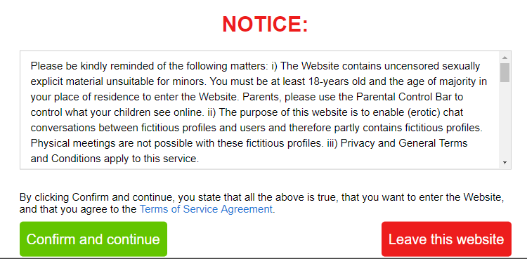Click the line "and Conditions apply to this service."
Image resolution: width=527 pixels, height=259 pixels.
coord(115,159)
